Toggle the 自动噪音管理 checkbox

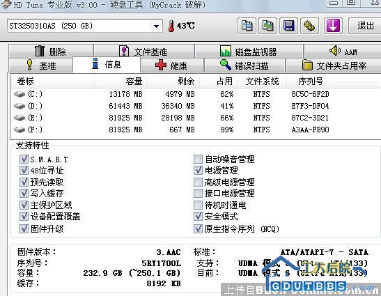tap(198, 159)
